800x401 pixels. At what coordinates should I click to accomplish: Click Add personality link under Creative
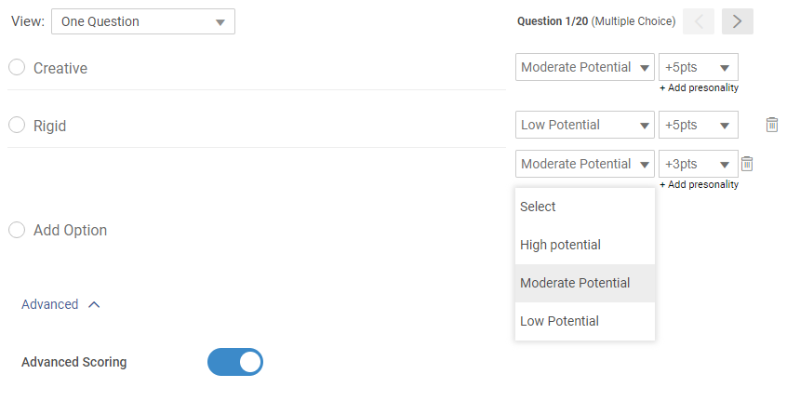(699, 87)
